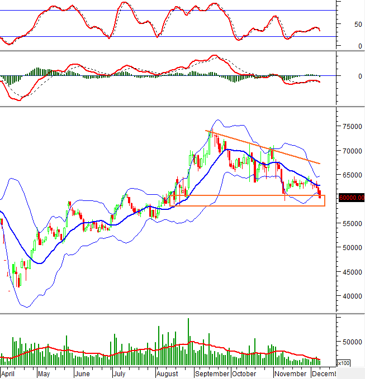Click the 0 label on MACD axis
Screen dimensions: 365x379
(359, 76)
